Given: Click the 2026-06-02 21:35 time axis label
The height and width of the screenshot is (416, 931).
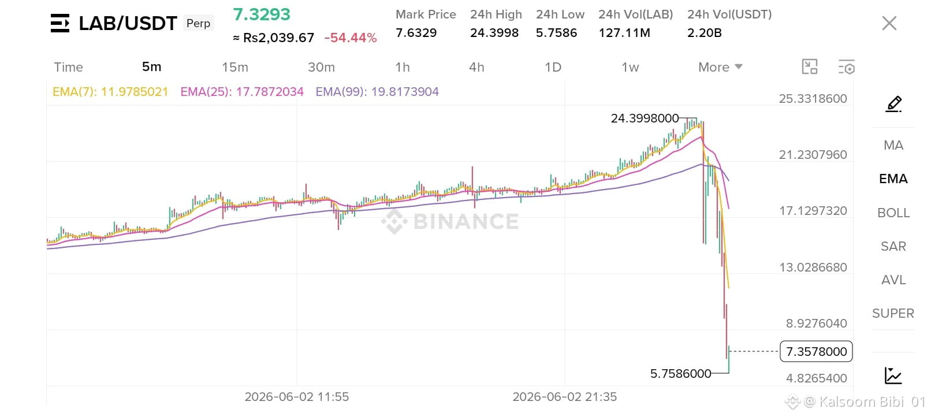Looking at the screenshot, I should 565,397.
